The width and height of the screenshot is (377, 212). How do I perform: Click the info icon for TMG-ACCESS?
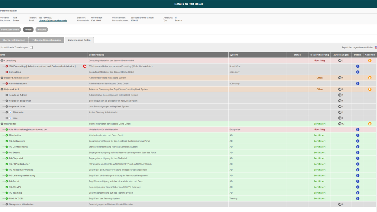tap(358, 199)
